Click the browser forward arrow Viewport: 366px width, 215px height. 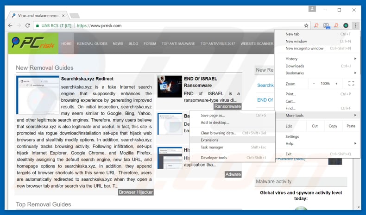19,25
